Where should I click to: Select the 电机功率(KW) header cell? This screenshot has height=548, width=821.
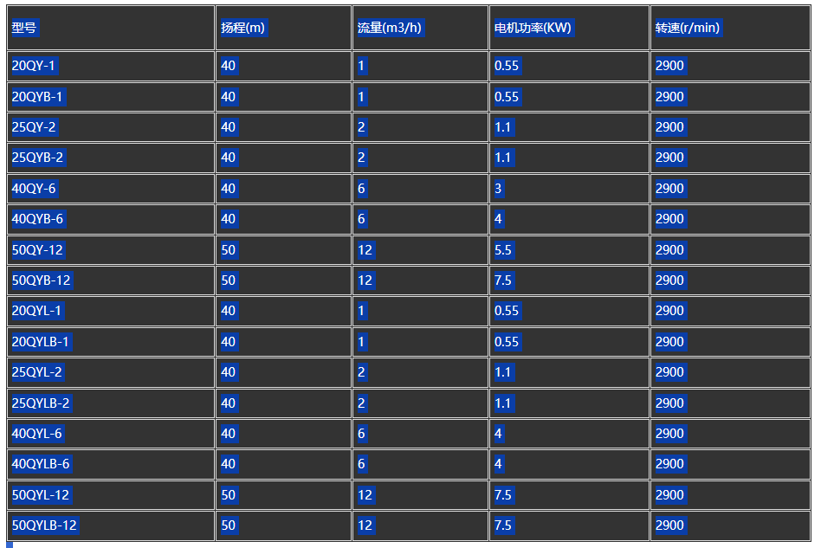(x=569, y=28)
